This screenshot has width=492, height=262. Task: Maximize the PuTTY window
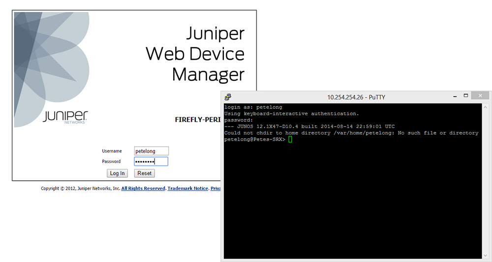point(465,96)
